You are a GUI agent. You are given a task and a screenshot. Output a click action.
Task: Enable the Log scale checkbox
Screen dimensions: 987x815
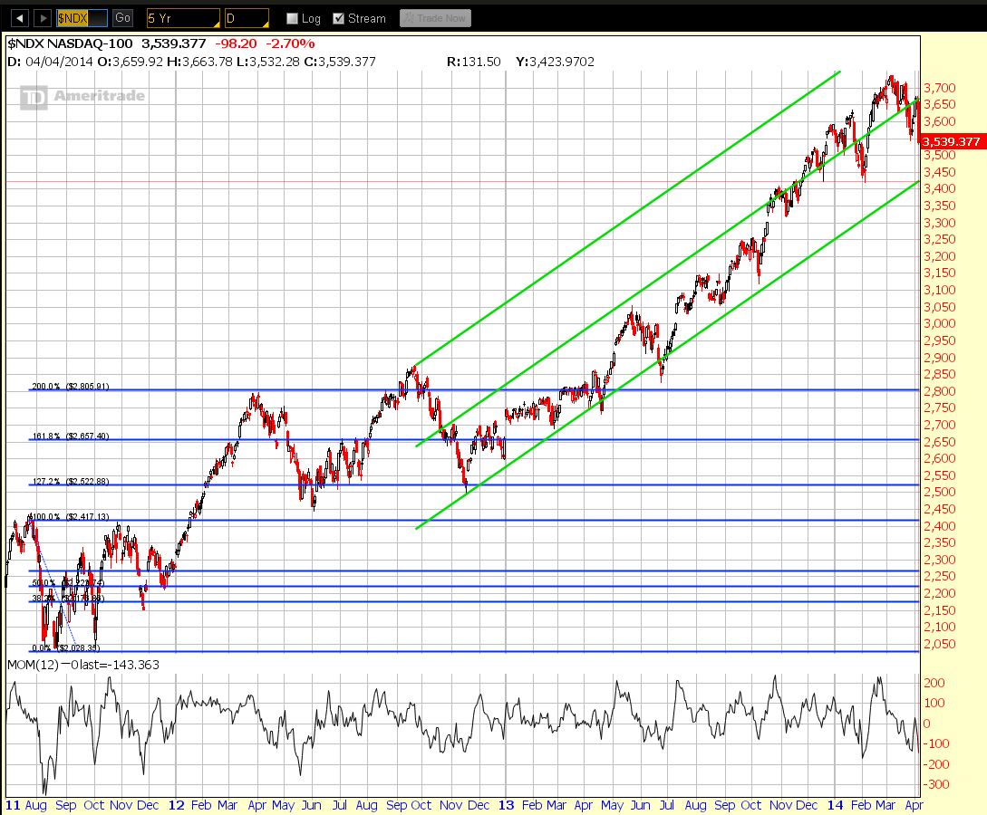(x=292, y=18)
